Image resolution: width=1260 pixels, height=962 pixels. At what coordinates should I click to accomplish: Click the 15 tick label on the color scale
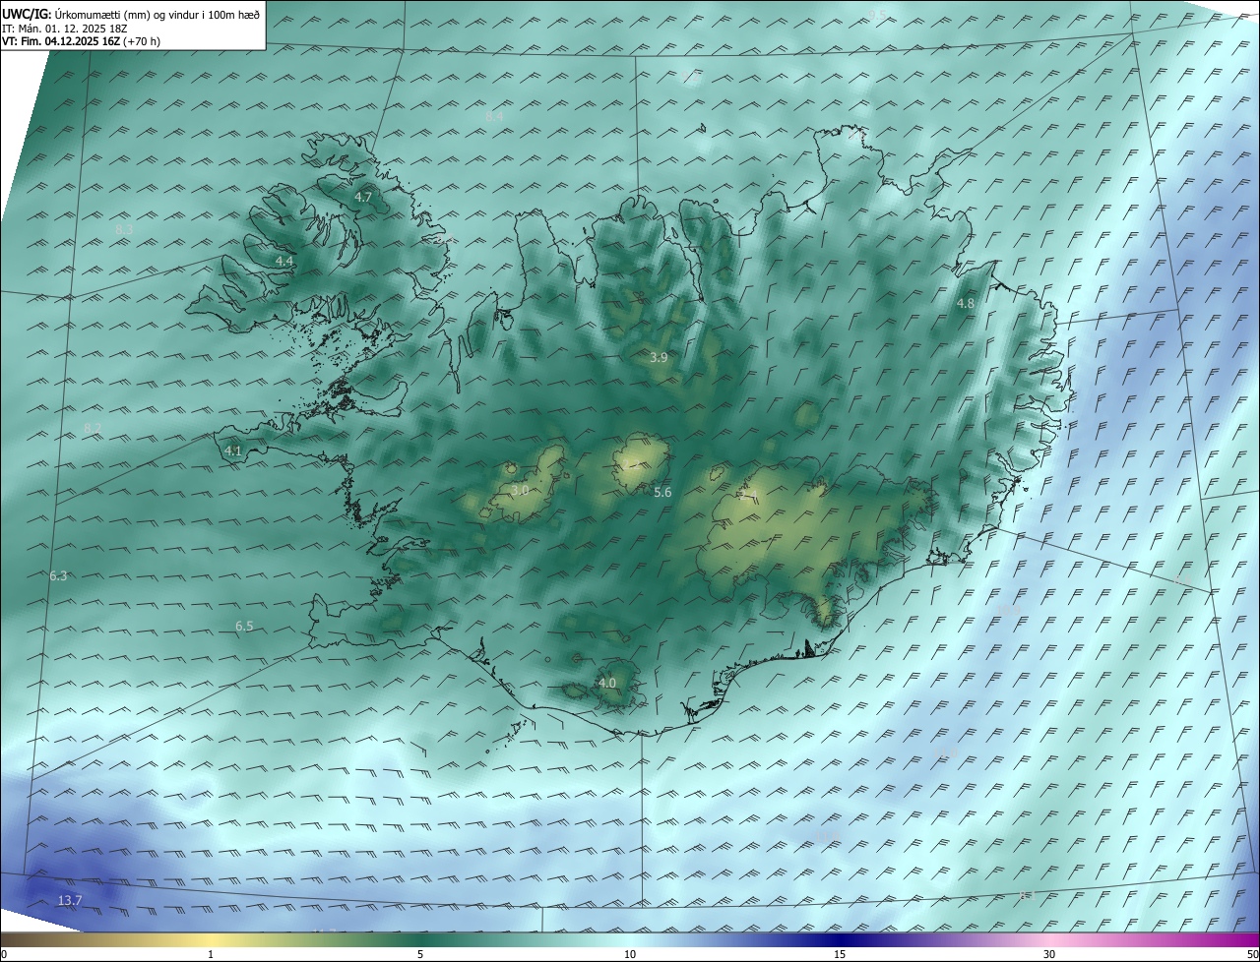[840, 954]
